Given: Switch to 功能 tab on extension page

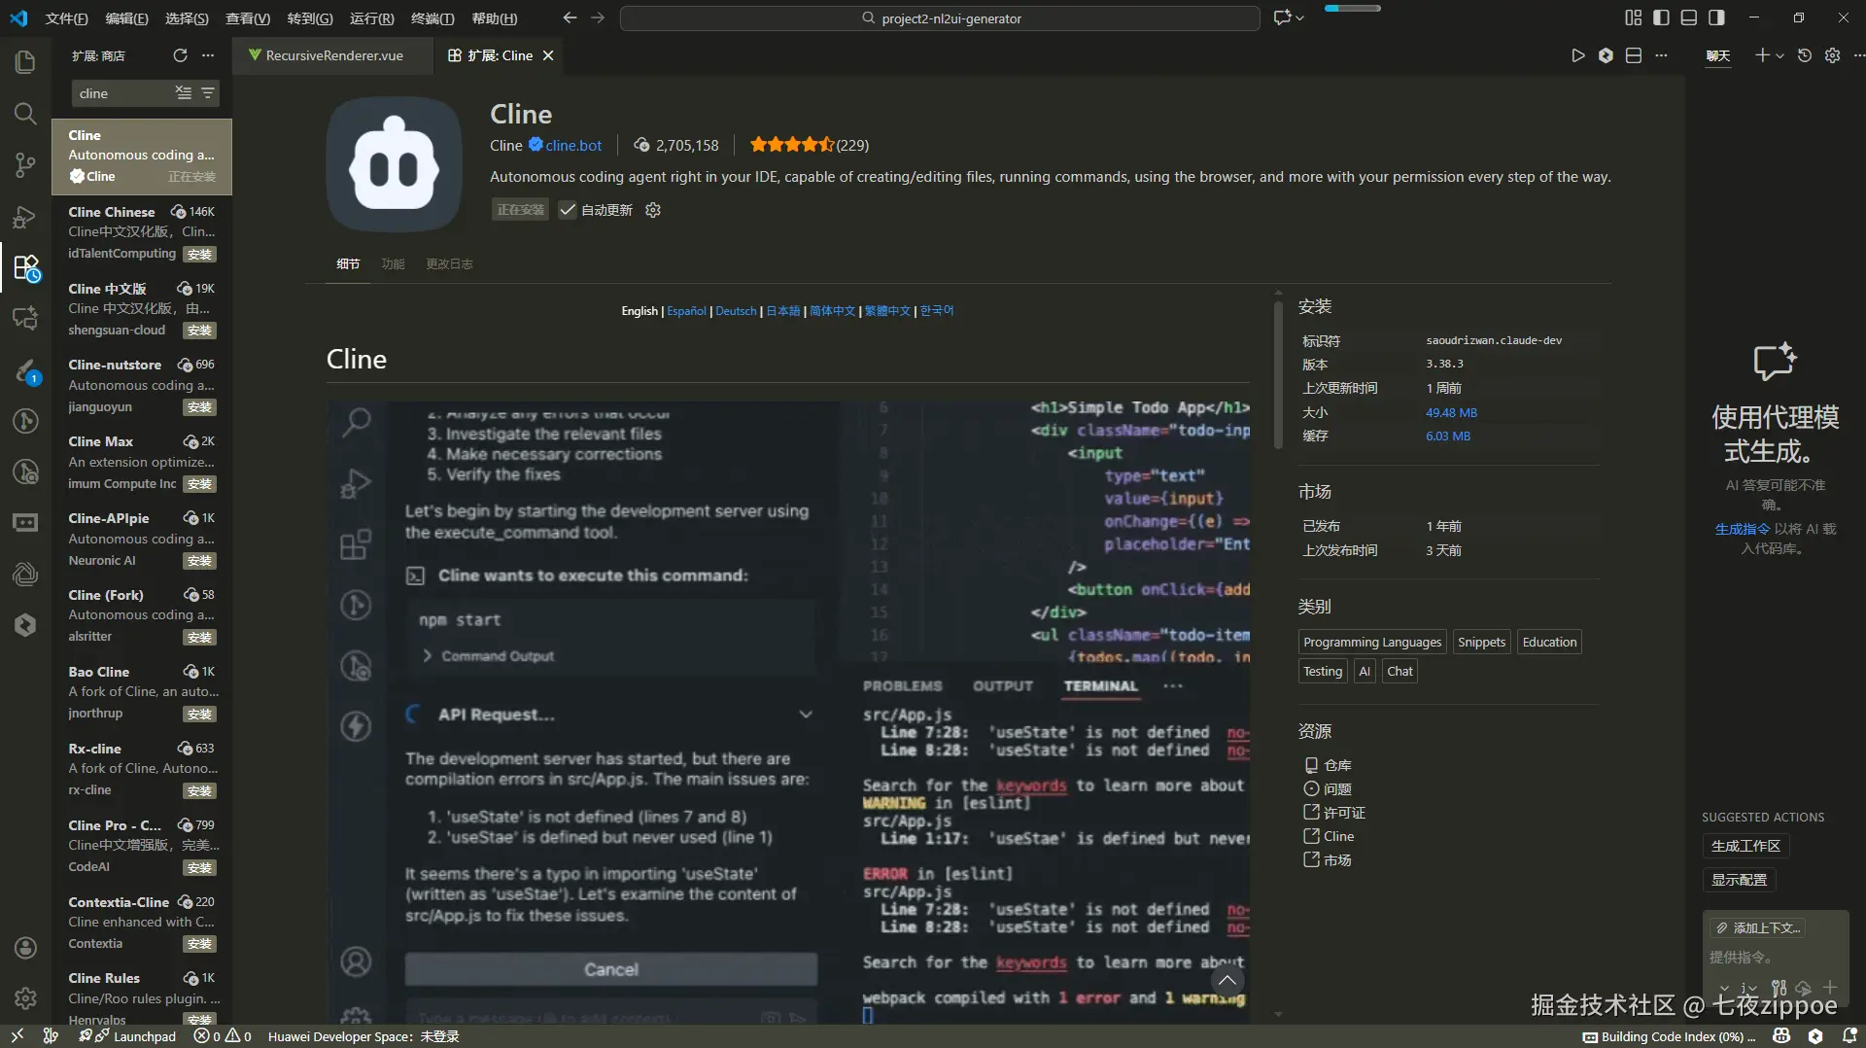Looking at the screenshot, I should 393,263.
